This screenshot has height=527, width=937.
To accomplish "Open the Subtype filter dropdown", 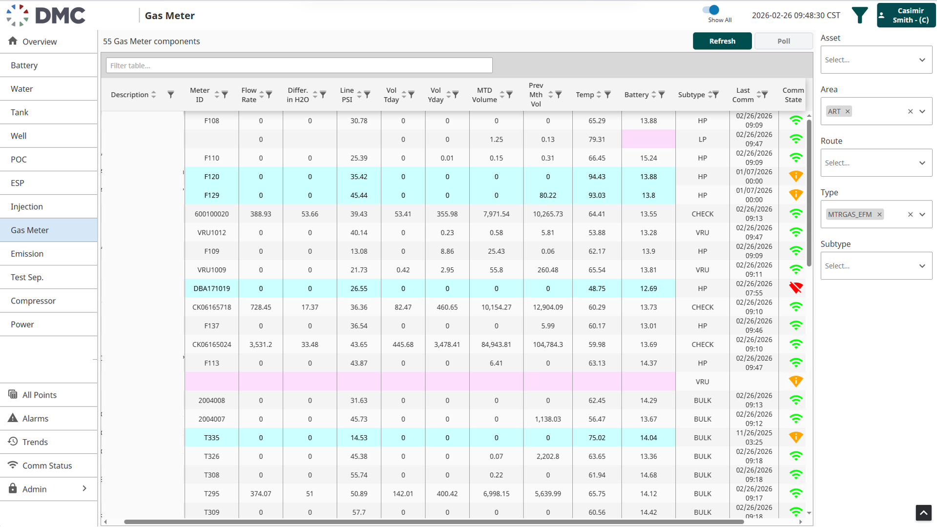I will click(x=876, y=266).
